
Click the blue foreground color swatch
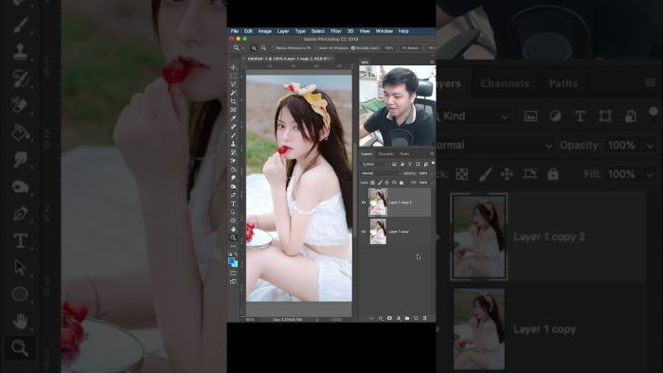[x=231, y=261]
